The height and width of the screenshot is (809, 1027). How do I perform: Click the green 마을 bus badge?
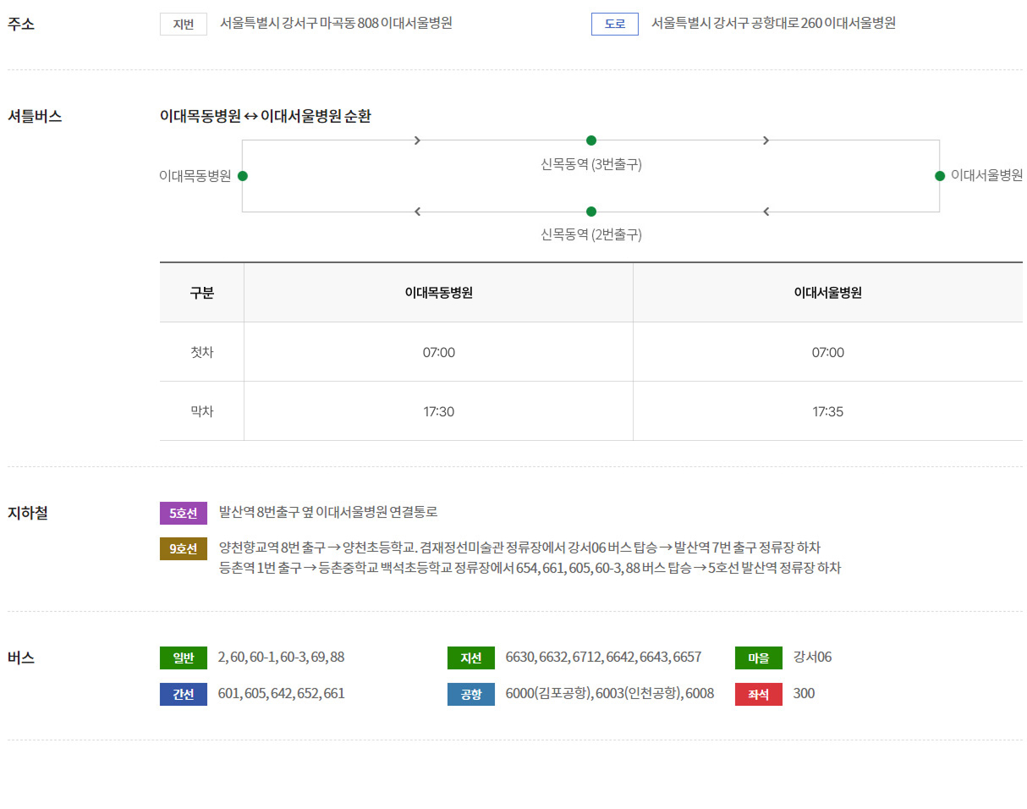[x=759, y=658]
